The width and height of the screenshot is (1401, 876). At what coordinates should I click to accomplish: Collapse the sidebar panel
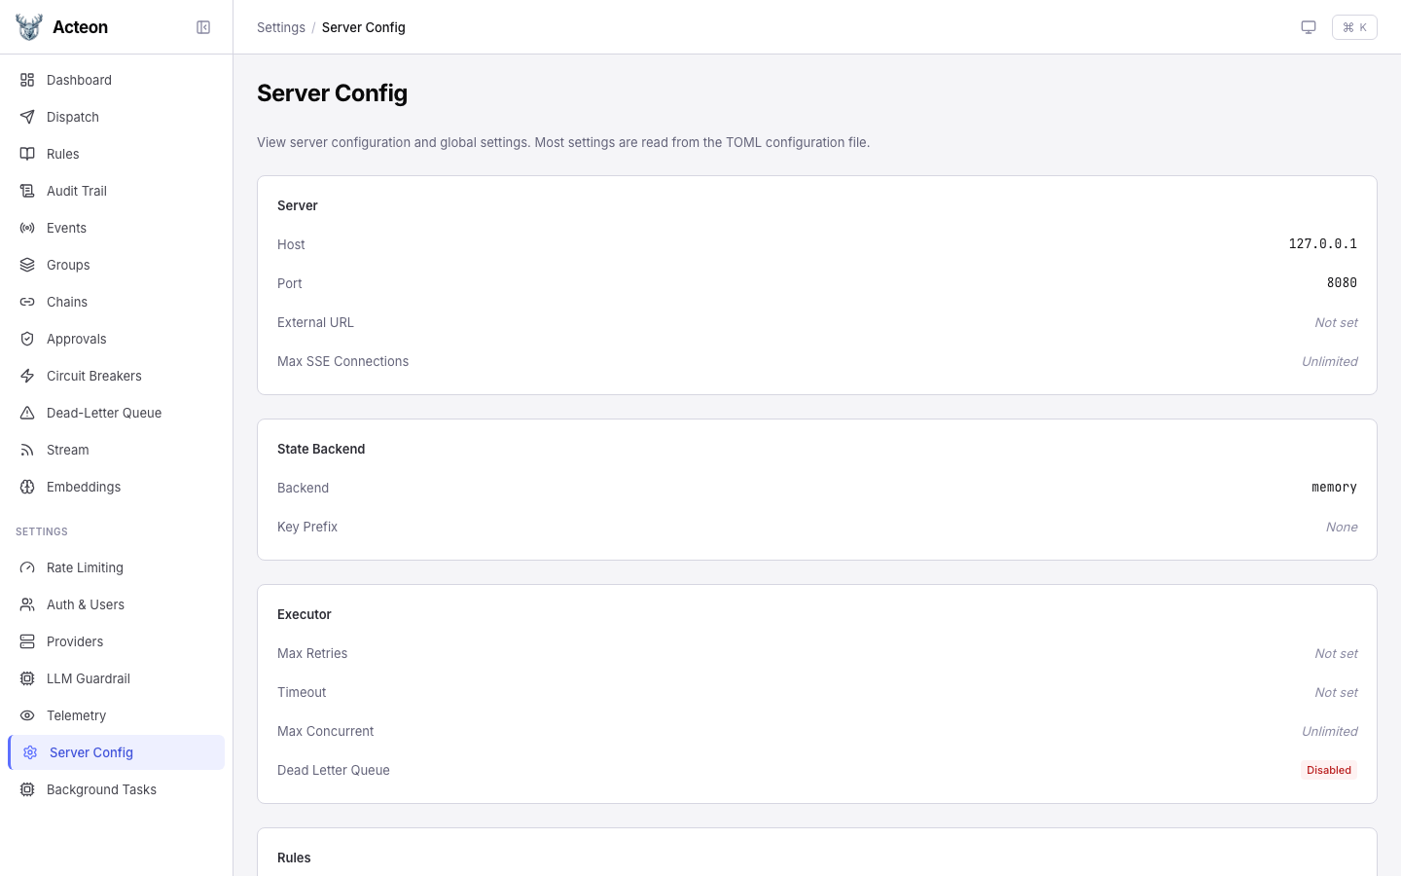(203, 27)
